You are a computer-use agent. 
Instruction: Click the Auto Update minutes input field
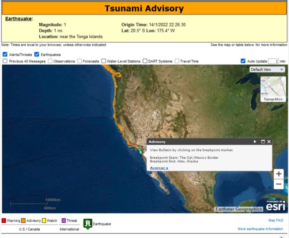coord(273,61)
